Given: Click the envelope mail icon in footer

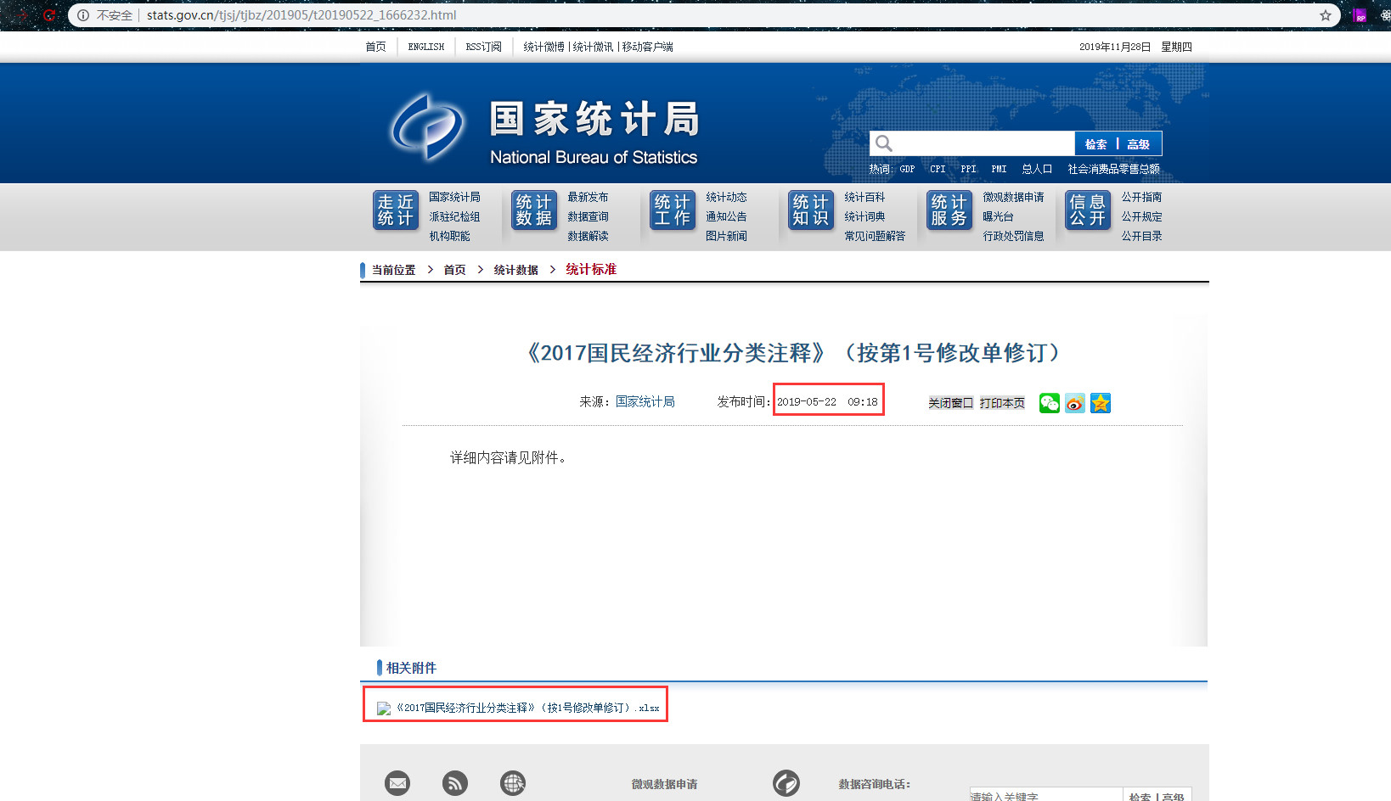Looking at the screenshot, I should click(x=397, y=782).
